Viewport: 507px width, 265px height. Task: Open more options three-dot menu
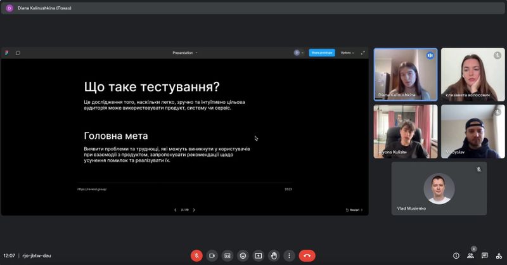(x=289, y=255)
